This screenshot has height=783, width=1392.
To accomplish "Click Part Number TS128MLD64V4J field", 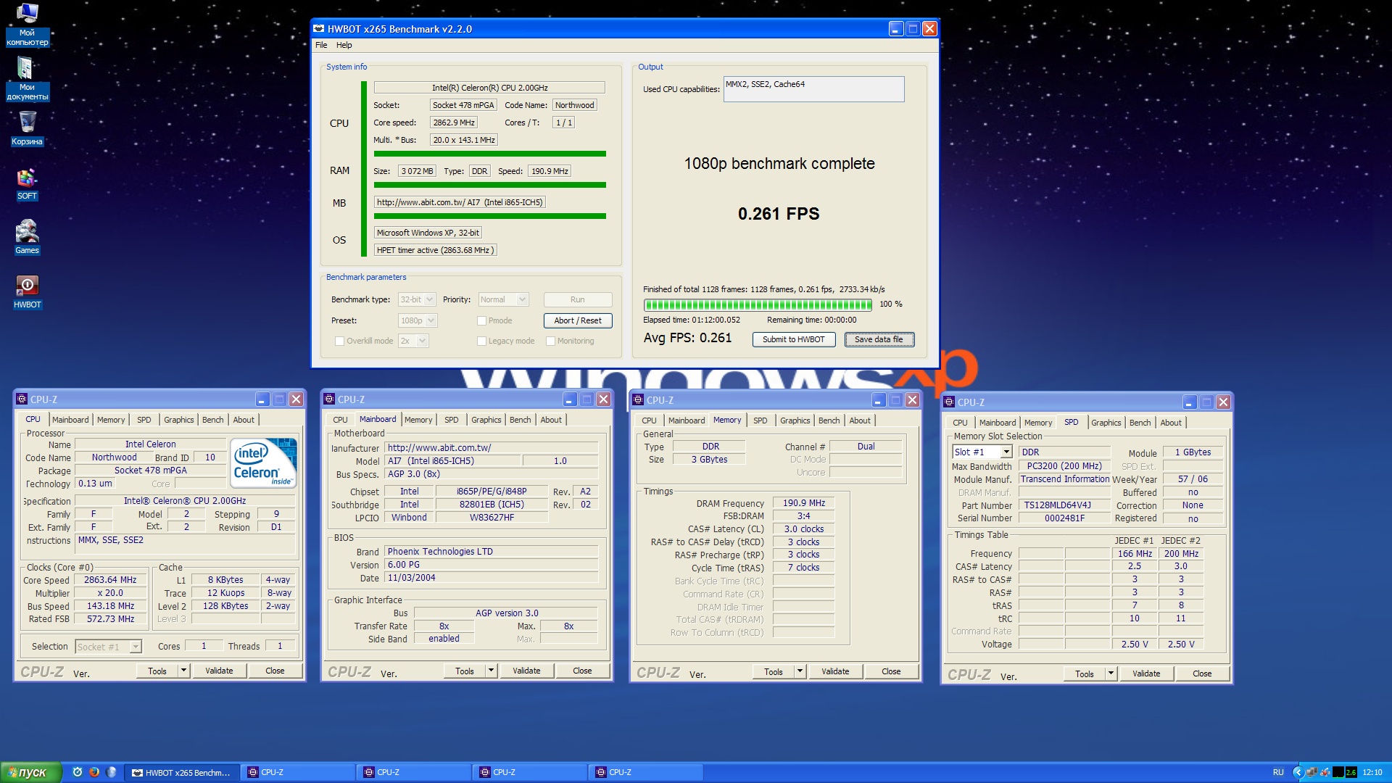I will tap(1064, 505).
